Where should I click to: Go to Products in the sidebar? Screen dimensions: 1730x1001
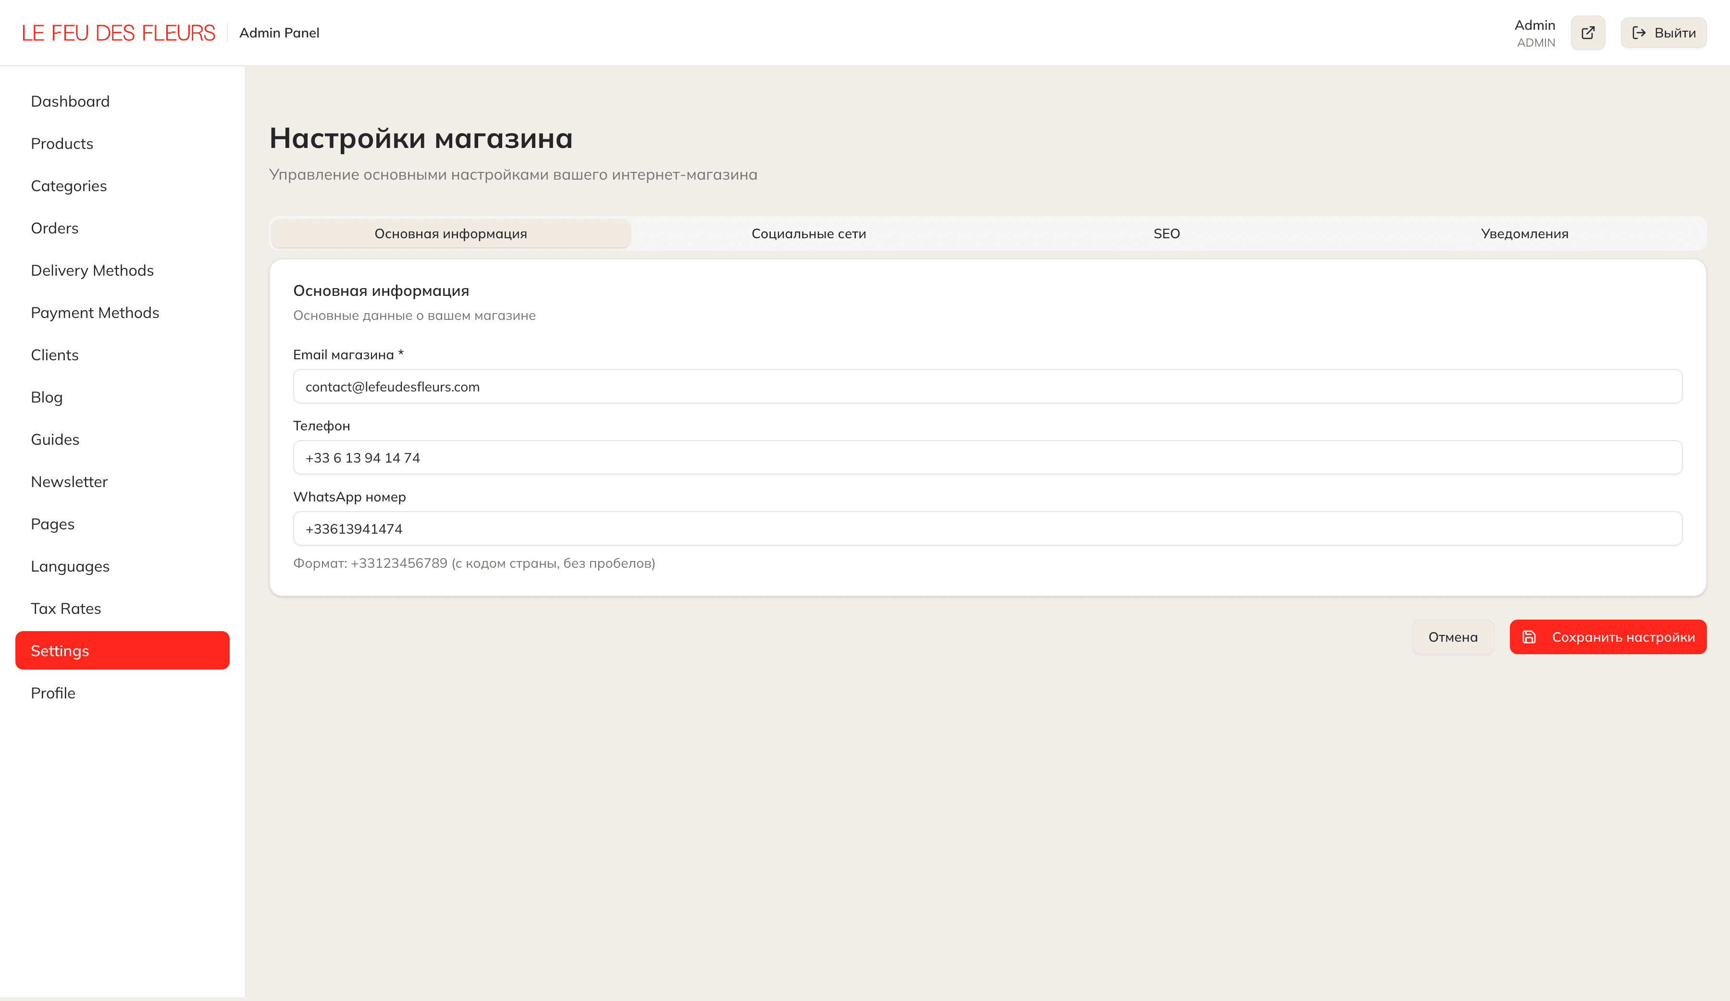pos(62,144)
